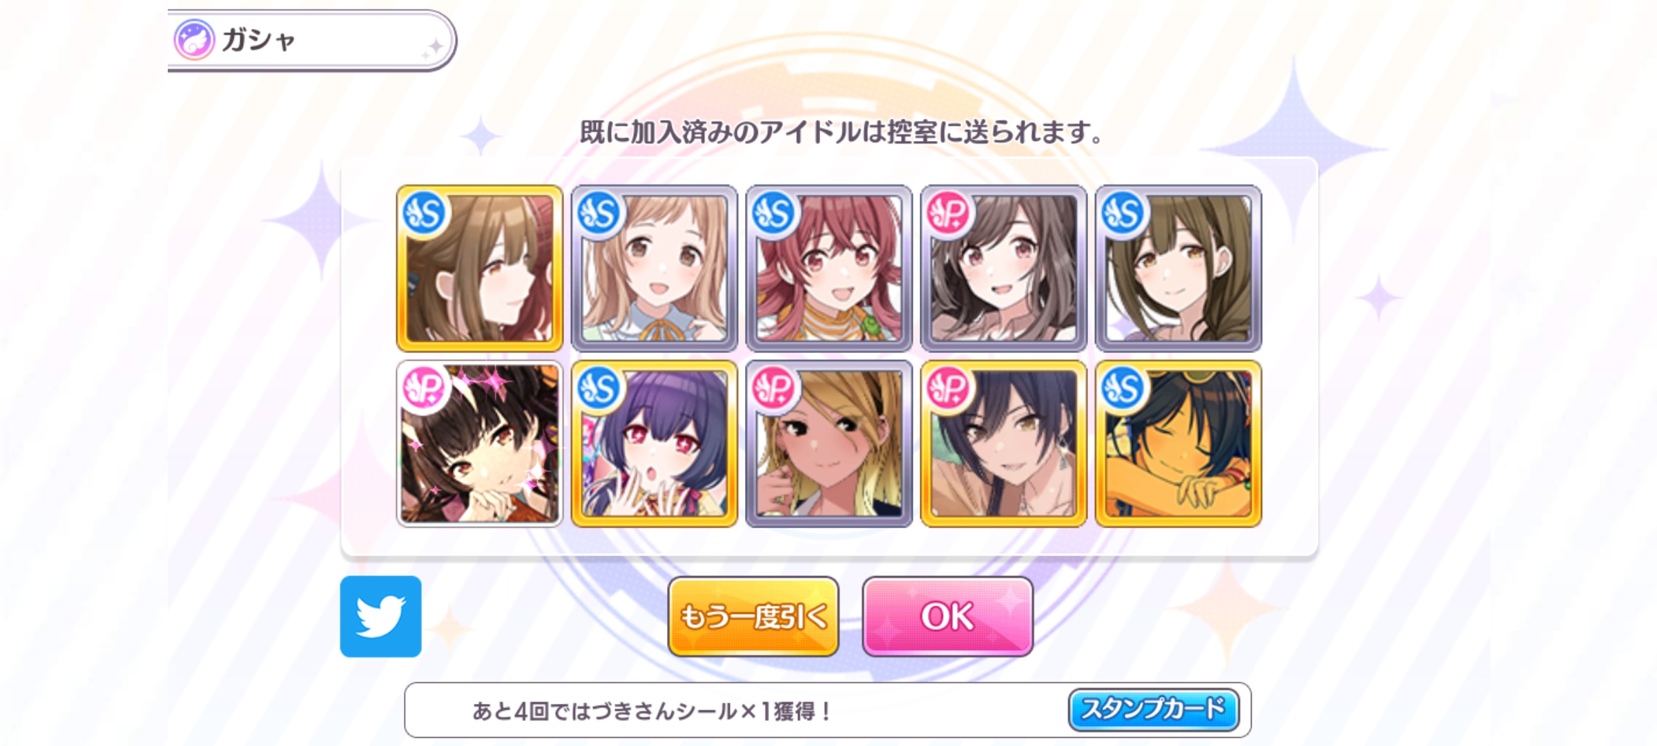Open the スタンプカード stamp card
Screen dimensions: 1657x746
tap(1153, 709)
